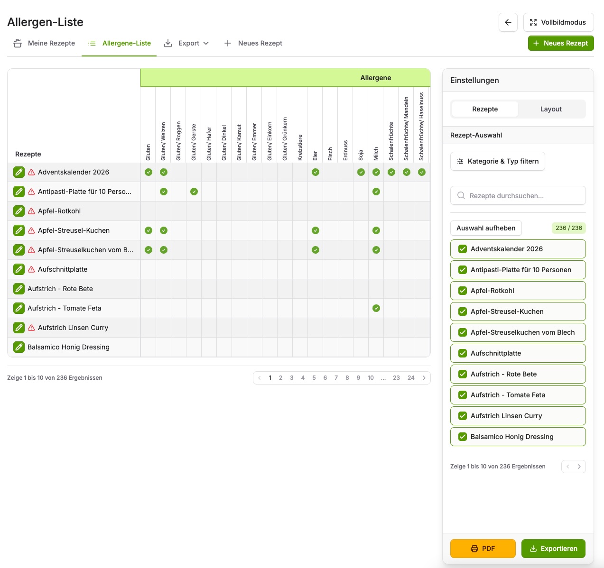This screenshot has height=568, width=604.
Task: Uncheck Aufstrich - Tomate Feta in selection
Action: point(463,395)
